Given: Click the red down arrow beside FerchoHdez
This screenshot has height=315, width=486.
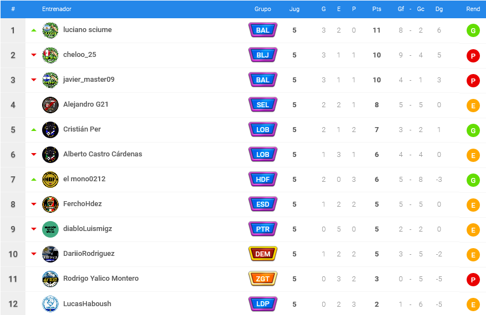Looking at the screenshot, I should tap(34, 204).
